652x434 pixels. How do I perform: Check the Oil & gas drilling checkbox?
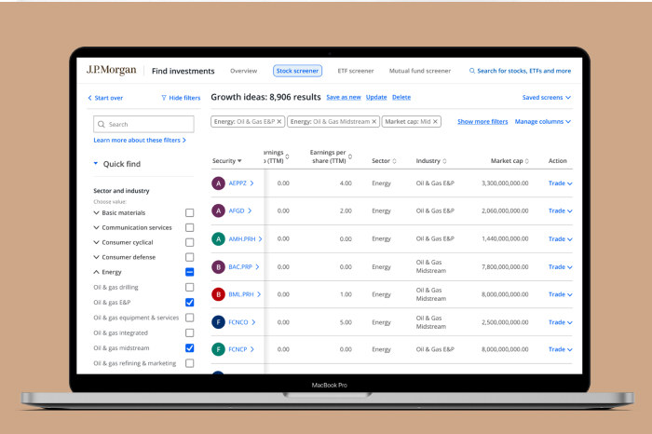190,287
